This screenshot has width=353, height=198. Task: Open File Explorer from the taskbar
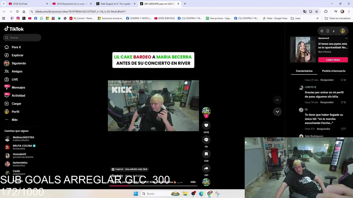click(x=185, y=194)
